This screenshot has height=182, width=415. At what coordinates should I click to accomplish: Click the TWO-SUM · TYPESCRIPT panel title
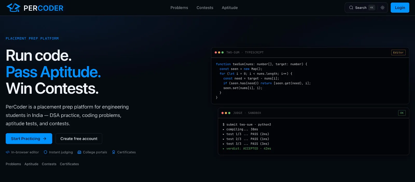pos(245,52)
